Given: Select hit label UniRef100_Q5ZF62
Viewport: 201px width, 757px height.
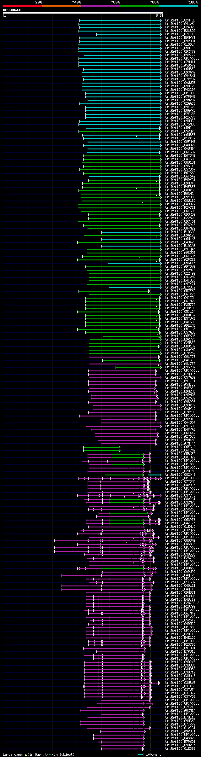Looking at the screenshot, I should (x=180, y=291).
